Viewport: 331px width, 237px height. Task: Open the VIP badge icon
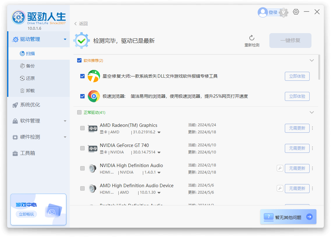284,13
